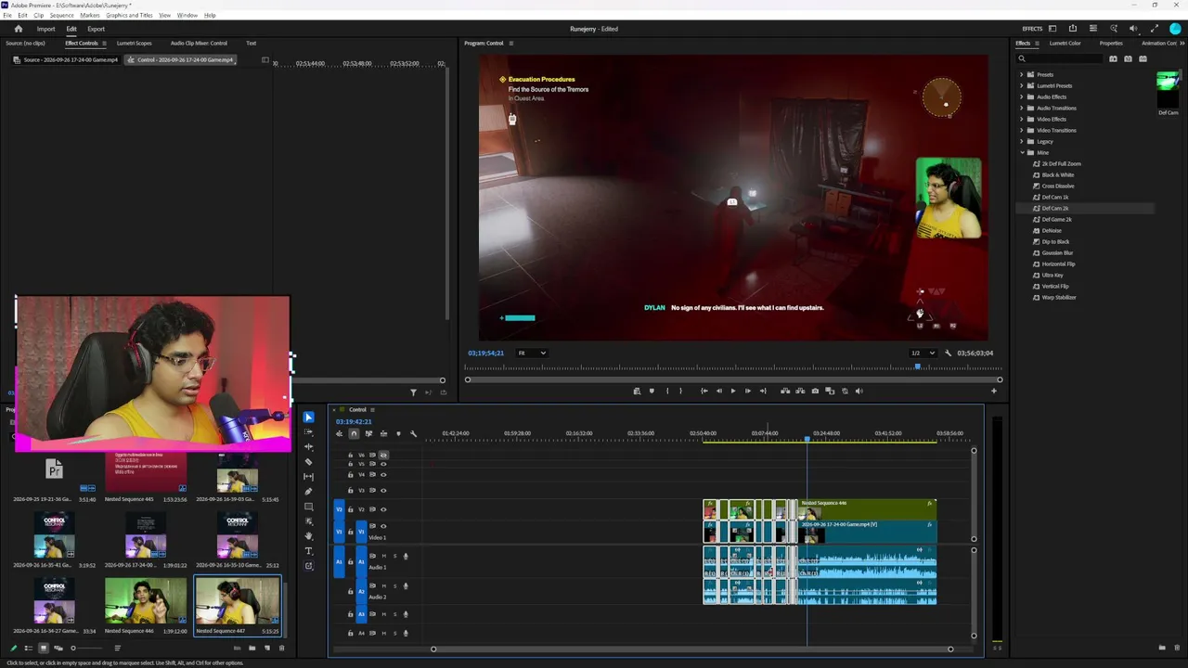
Task: Toggle V2 track output eye
Action: click(383, 509)
